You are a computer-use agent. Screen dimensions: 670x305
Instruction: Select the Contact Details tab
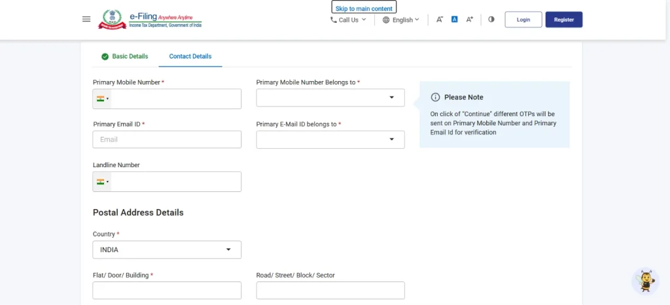190,56
